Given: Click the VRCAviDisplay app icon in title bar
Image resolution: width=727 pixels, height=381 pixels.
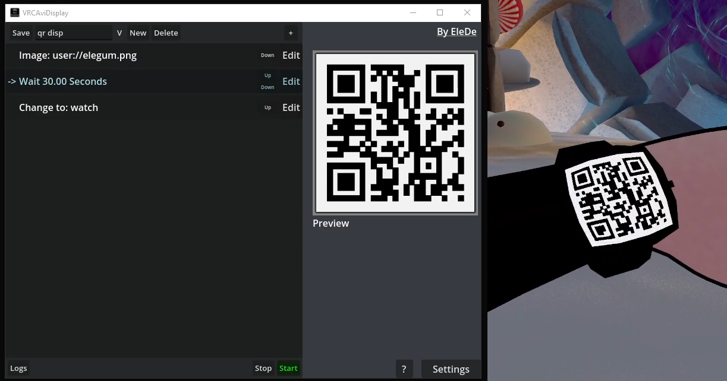Looking at the screenshot, I should [x=15, y=12].
